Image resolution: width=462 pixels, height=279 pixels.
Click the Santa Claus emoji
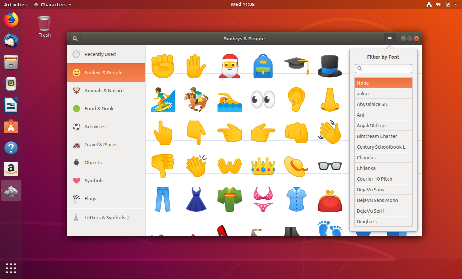(x=229, y=66)
